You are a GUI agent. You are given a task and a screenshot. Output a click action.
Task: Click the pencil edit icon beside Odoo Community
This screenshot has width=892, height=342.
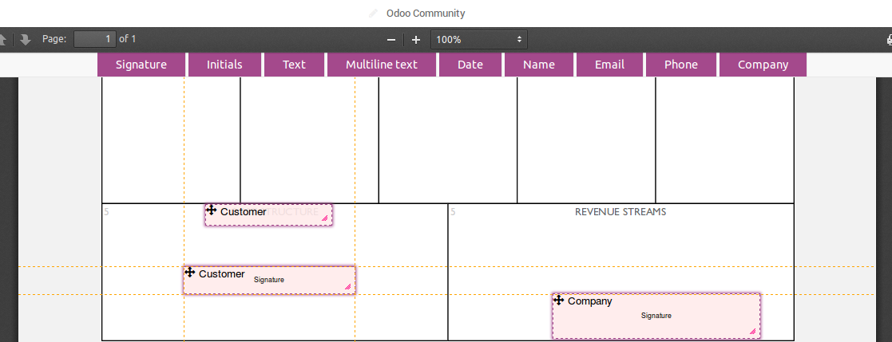(x=373, y=13)
